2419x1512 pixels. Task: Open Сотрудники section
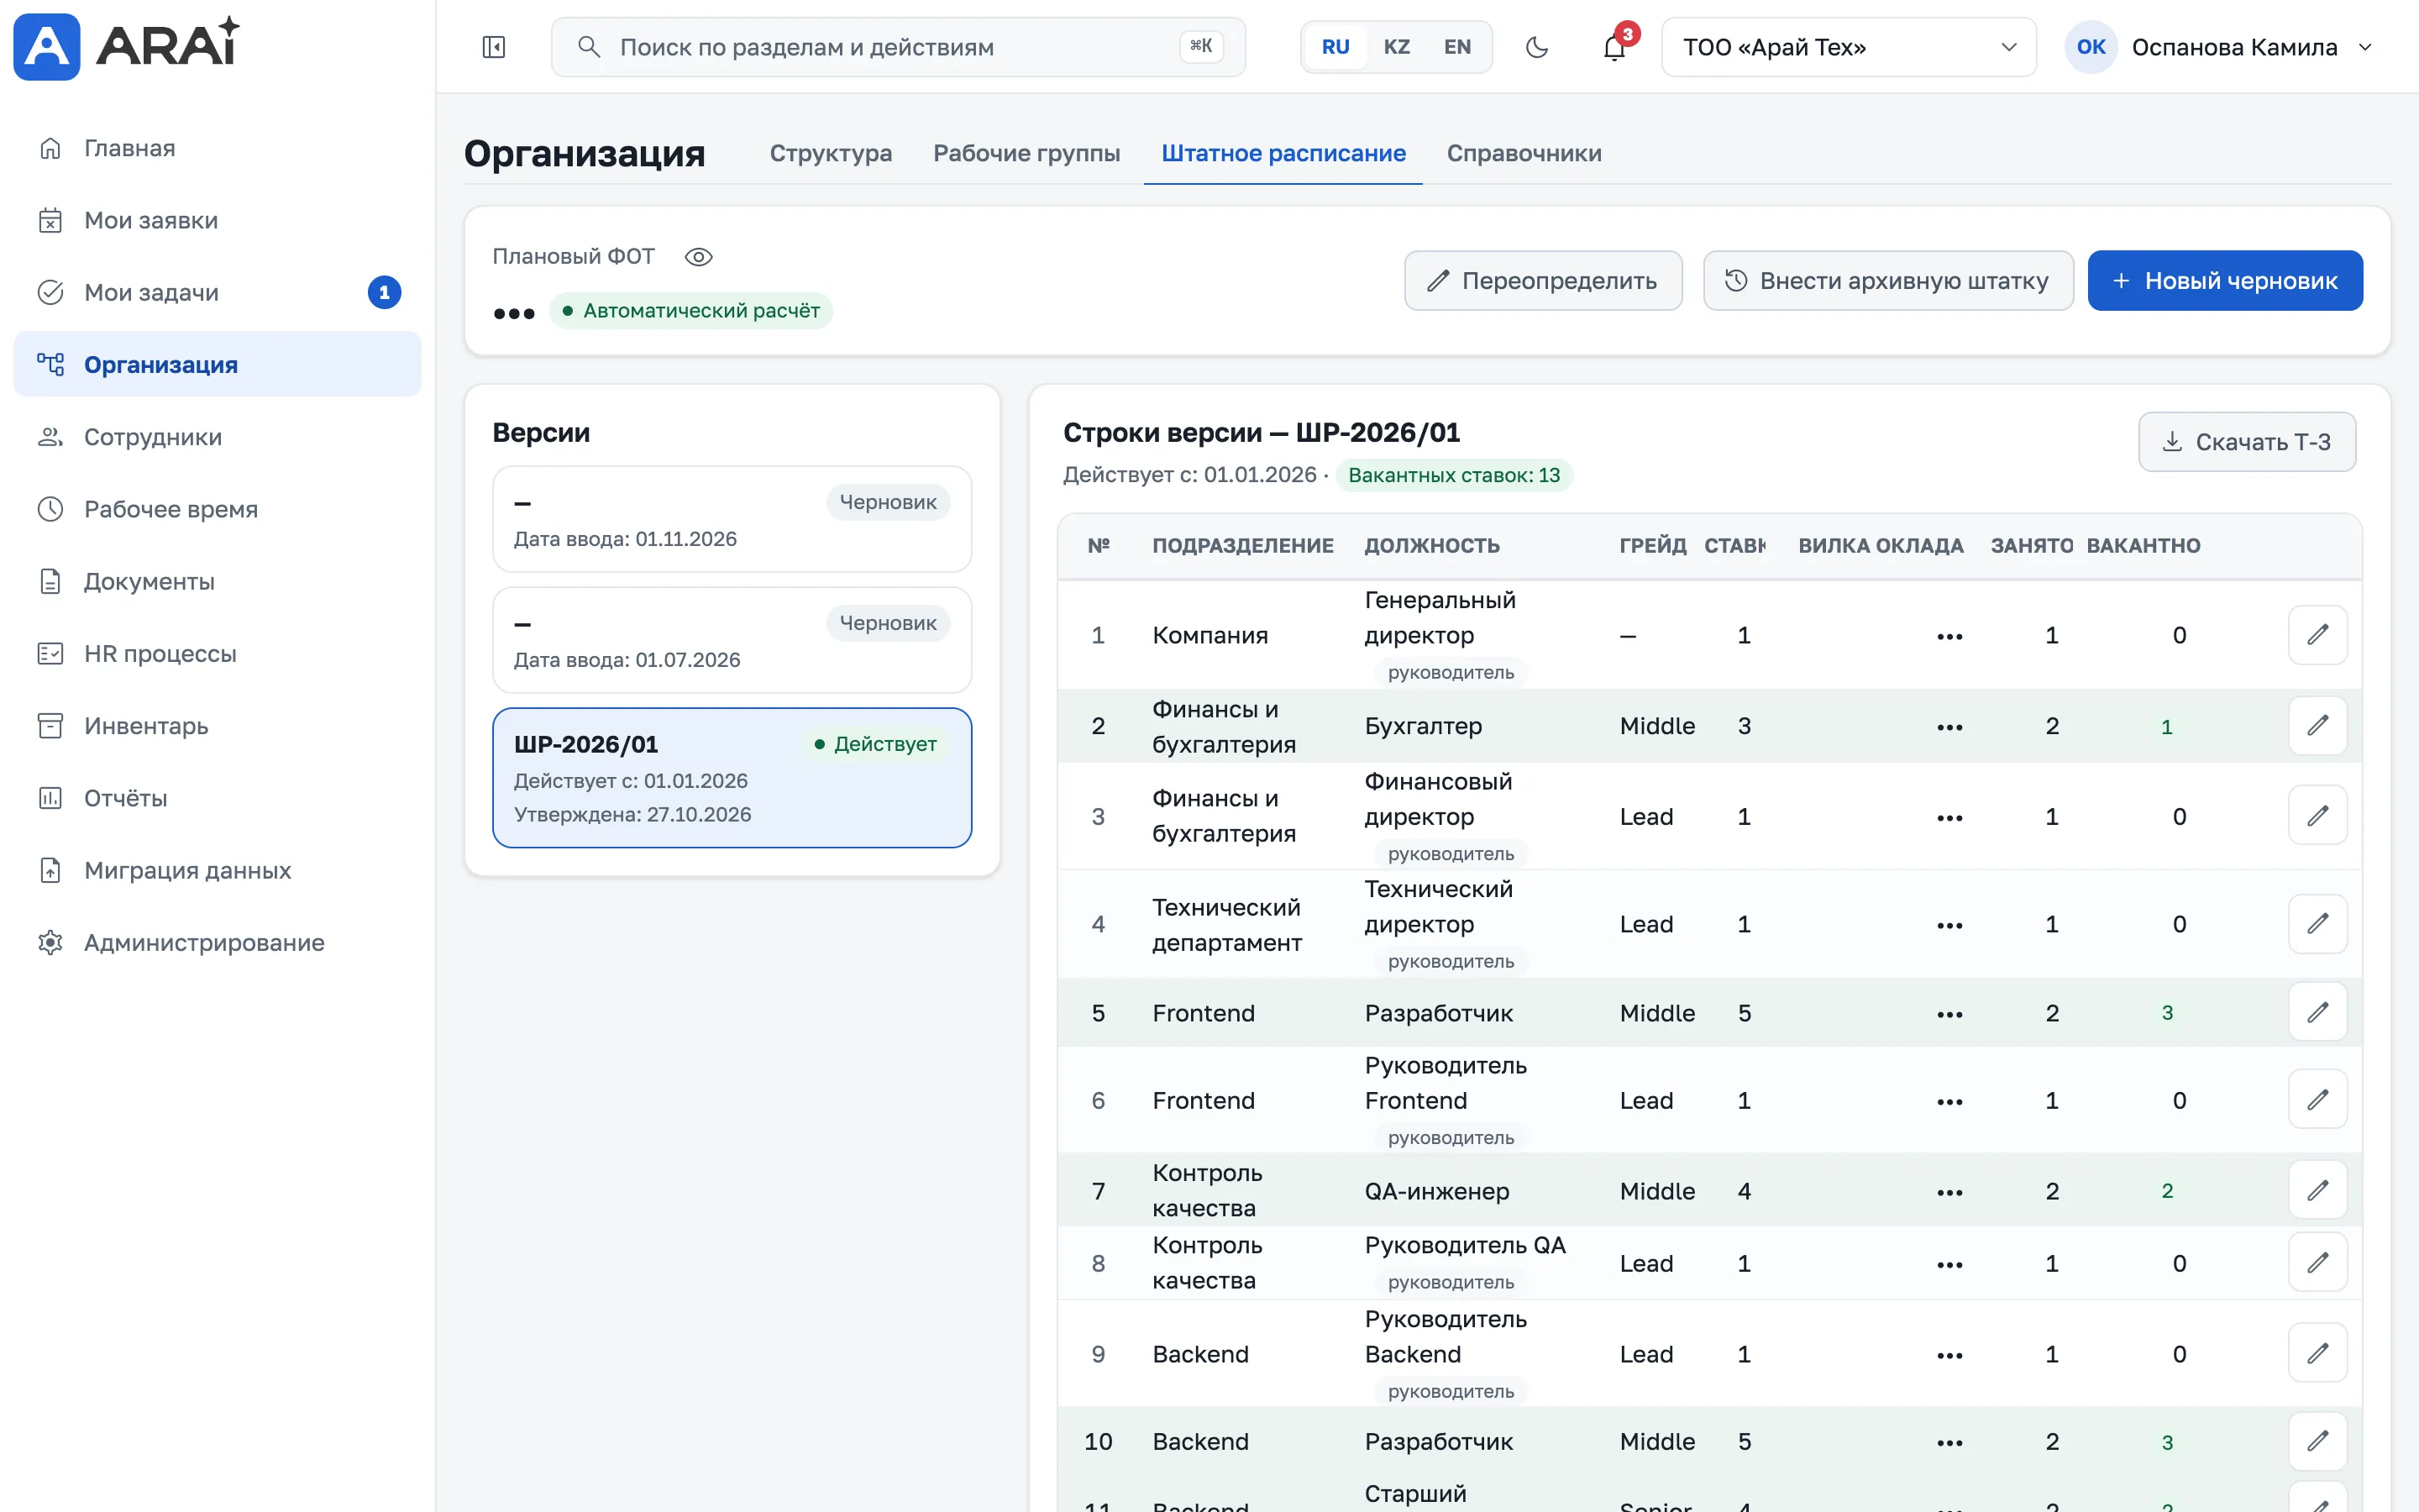tap(217, 437)
